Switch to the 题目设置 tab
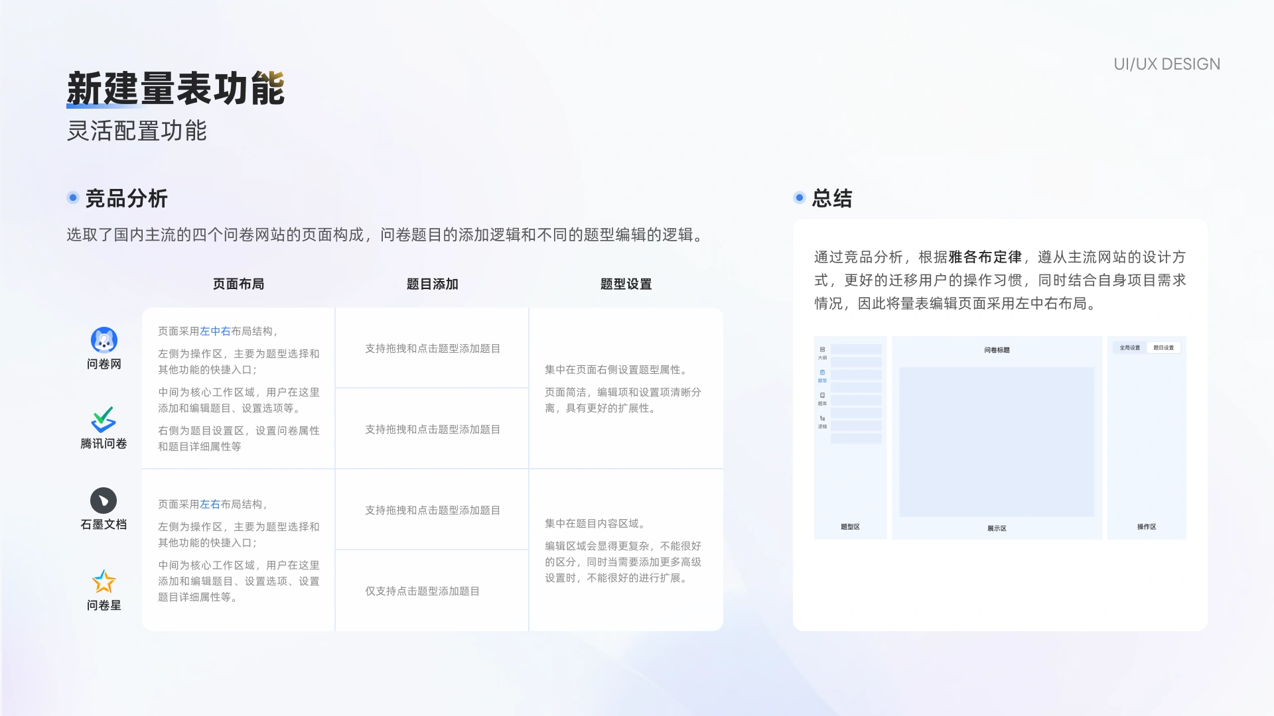This screenshot has height=716, width=1274. click(1163, 347)
